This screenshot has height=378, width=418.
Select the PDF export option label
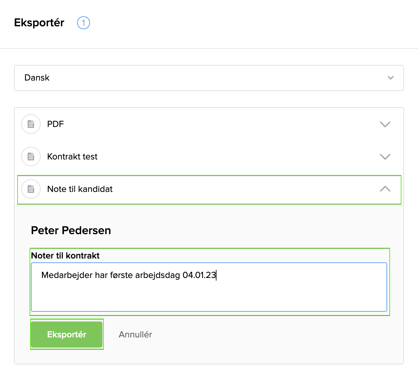click(56, 124)
